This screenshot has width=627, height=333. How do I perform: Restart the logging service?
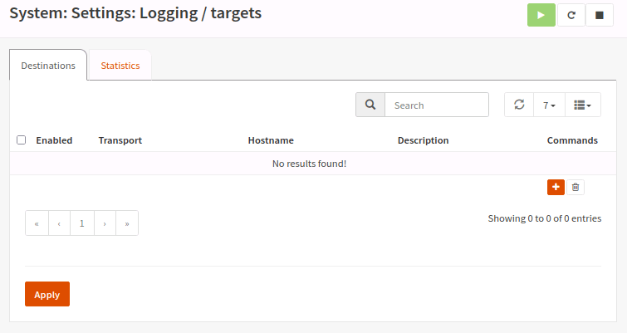(571, 15)
